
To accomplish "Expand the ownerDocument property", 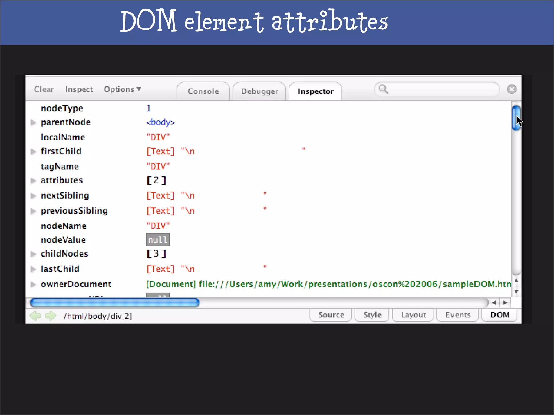I will [33, 284].
